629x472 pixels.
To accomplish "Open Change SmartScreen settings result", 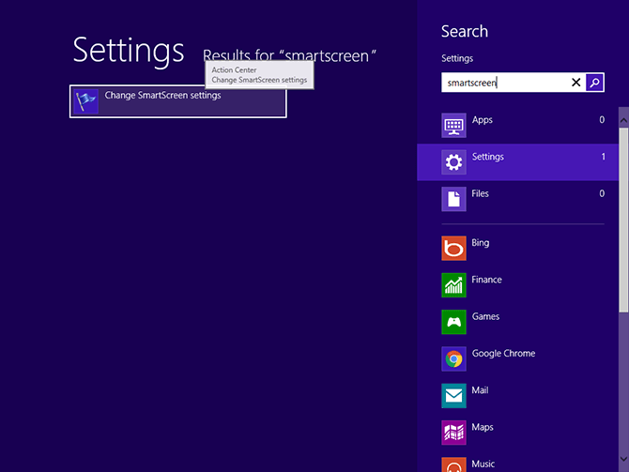I will point(178,101).
